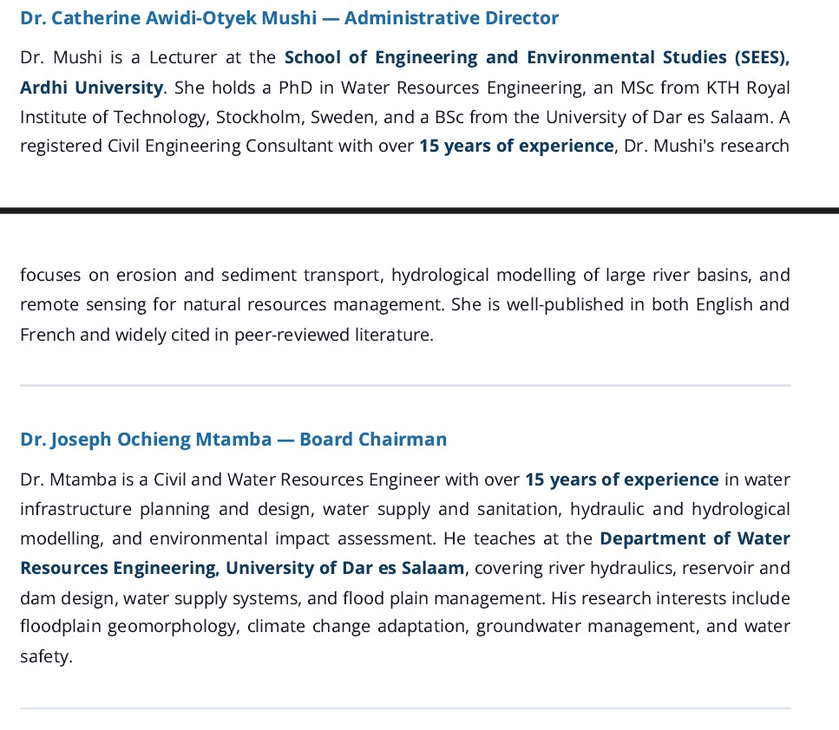Viewport: 839px width, 730px height.
Task: Click the divider line below Dr. Mushi's bio
Action: click(405, 385)
